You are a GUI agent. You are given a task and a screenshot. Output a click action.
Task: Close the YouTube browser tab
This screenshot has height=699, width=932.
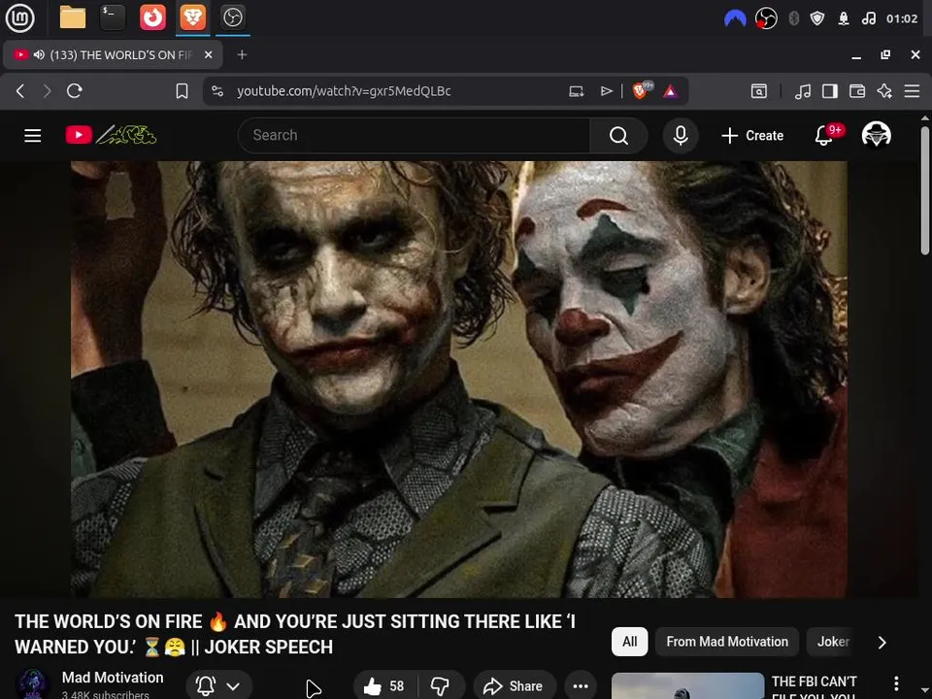[208, 54]
